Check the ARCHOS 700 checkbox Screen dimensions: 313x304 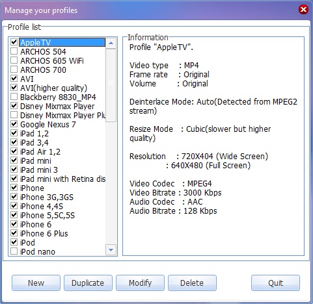click(x=14, y=70)
